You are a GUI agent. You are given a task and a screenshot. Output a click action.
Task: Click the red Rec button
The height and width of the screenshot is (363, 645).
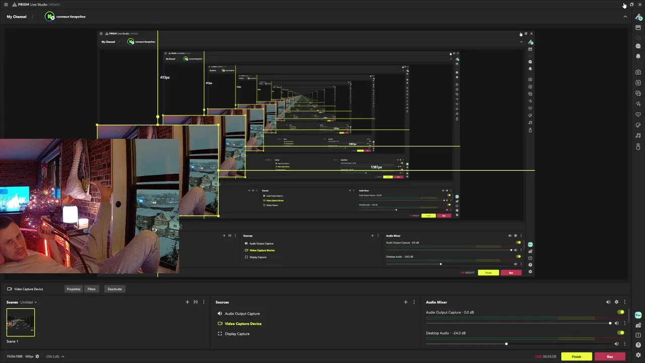[x=610, y=356]
